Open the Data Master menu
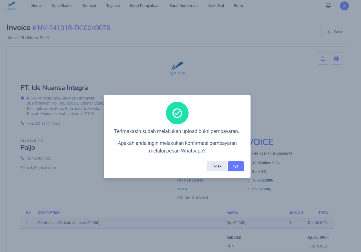This screenshot has width=361, height=252. 62,6
